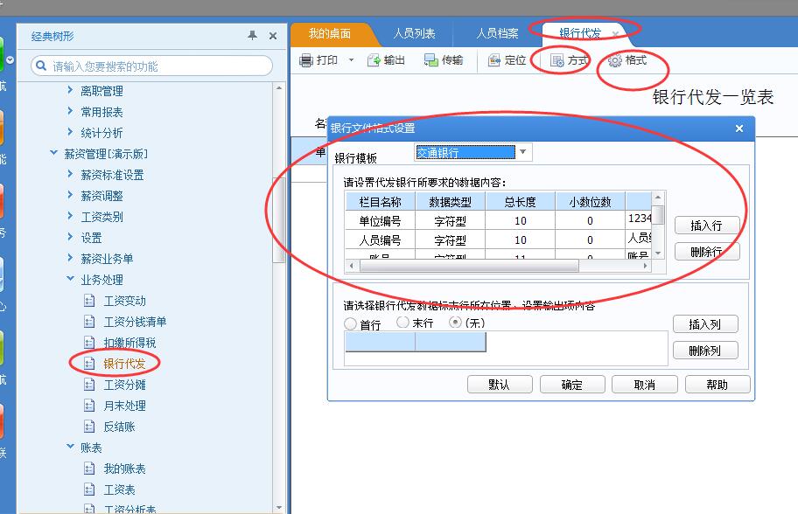Click the 确定 confirm button
This screenshot has width=798, height=514.
[572, 384]
